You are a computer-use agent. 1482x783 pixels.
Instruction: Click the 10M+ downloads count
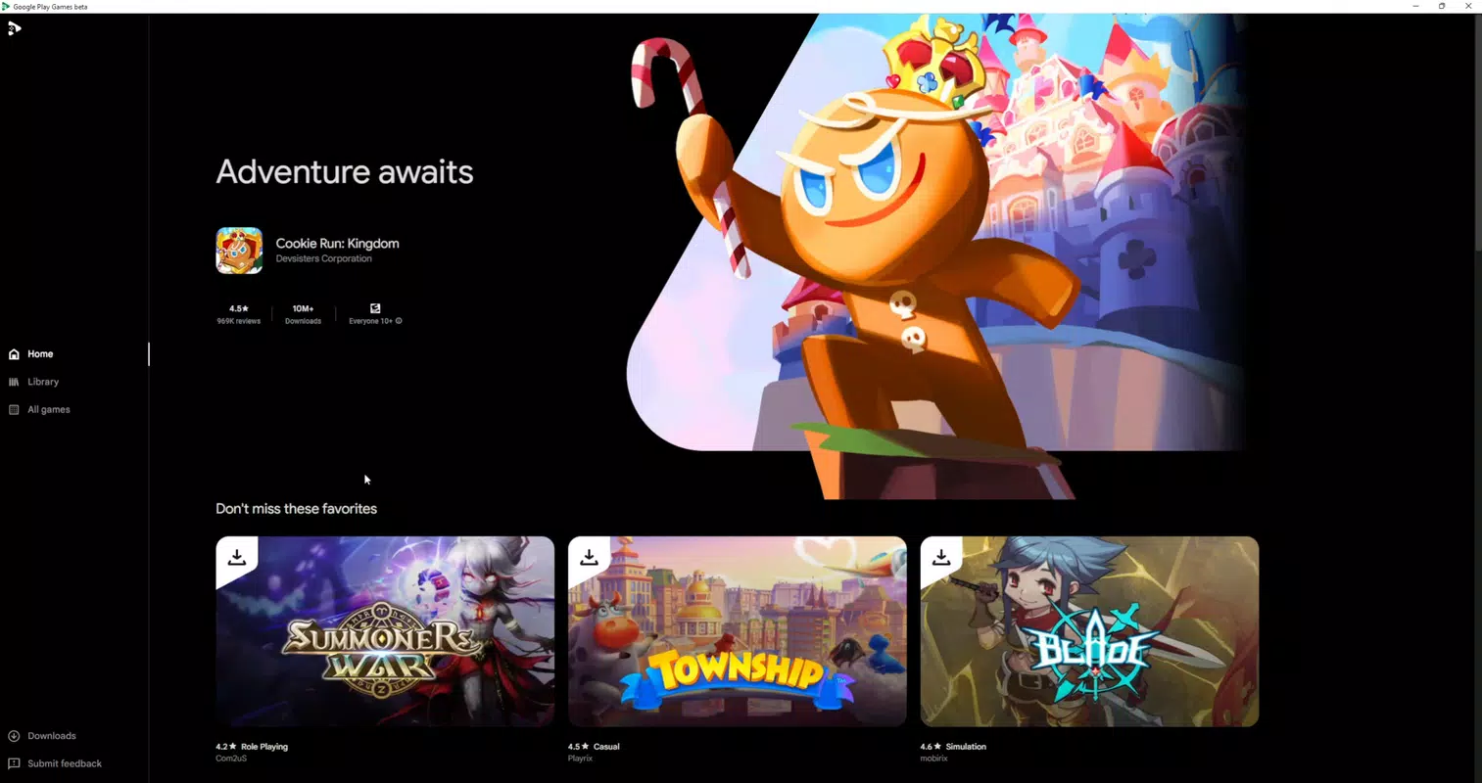coord(303,308)
